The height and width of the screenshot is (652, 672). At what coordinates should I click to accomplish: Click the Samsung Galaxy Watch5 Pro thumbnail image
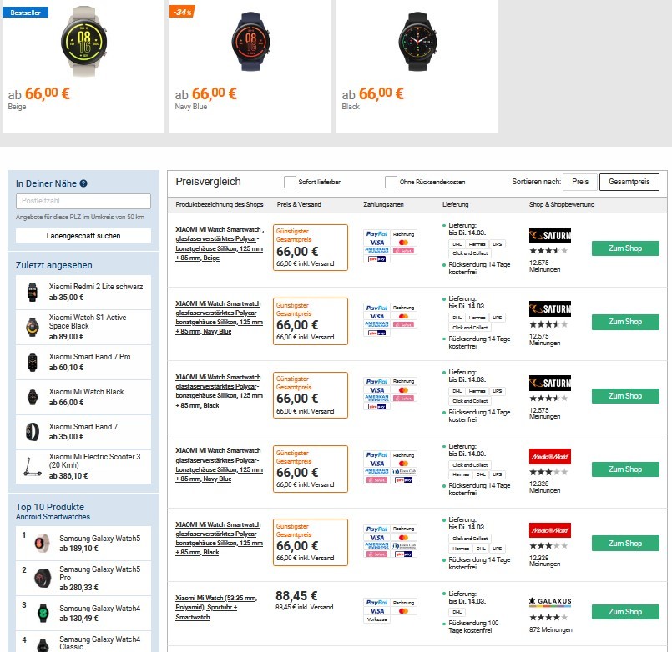[x=43, y=579]
